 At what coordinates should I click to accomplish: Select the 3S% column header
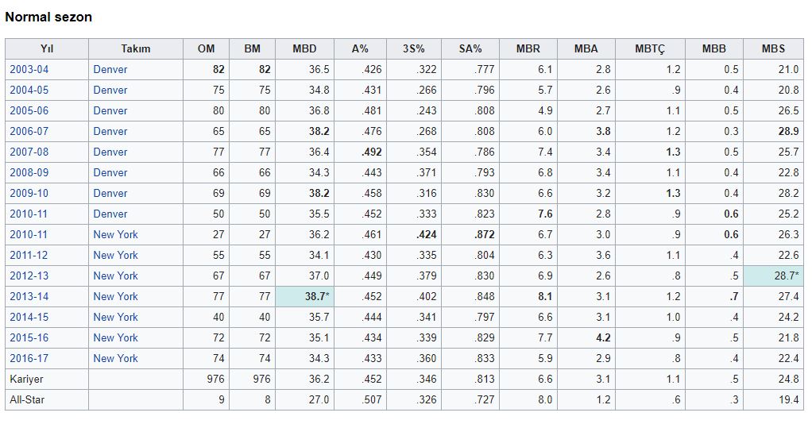(x=414, y=49)
